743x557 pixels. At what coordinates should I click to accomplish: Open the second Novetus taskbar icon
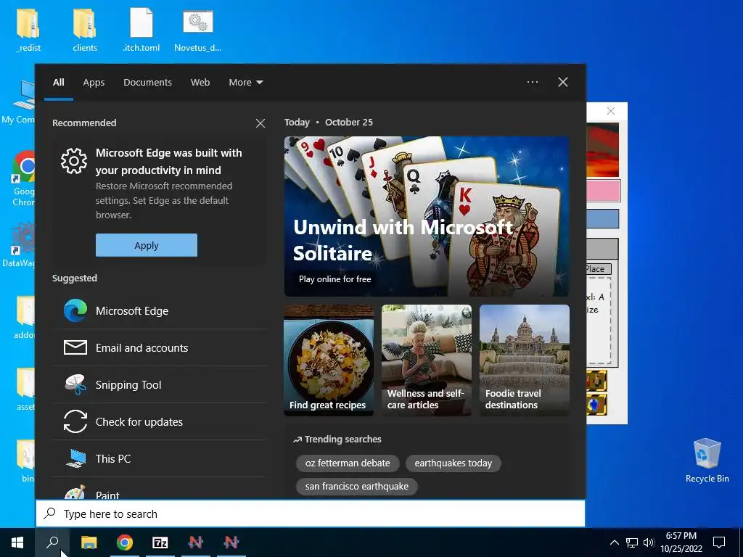click(231, 542)
